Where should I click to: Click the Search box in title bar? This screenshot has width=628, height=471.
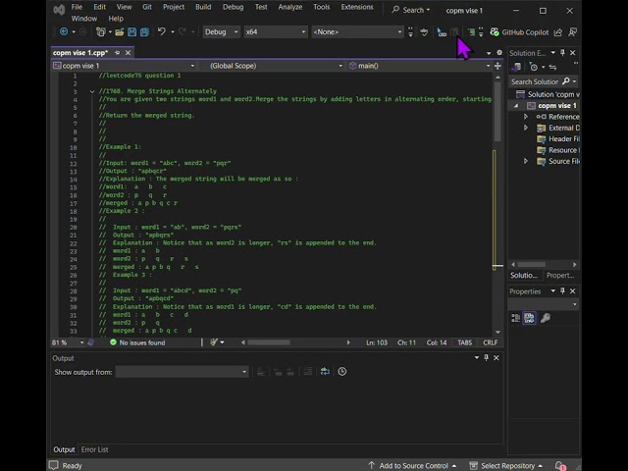click(410, 10)
